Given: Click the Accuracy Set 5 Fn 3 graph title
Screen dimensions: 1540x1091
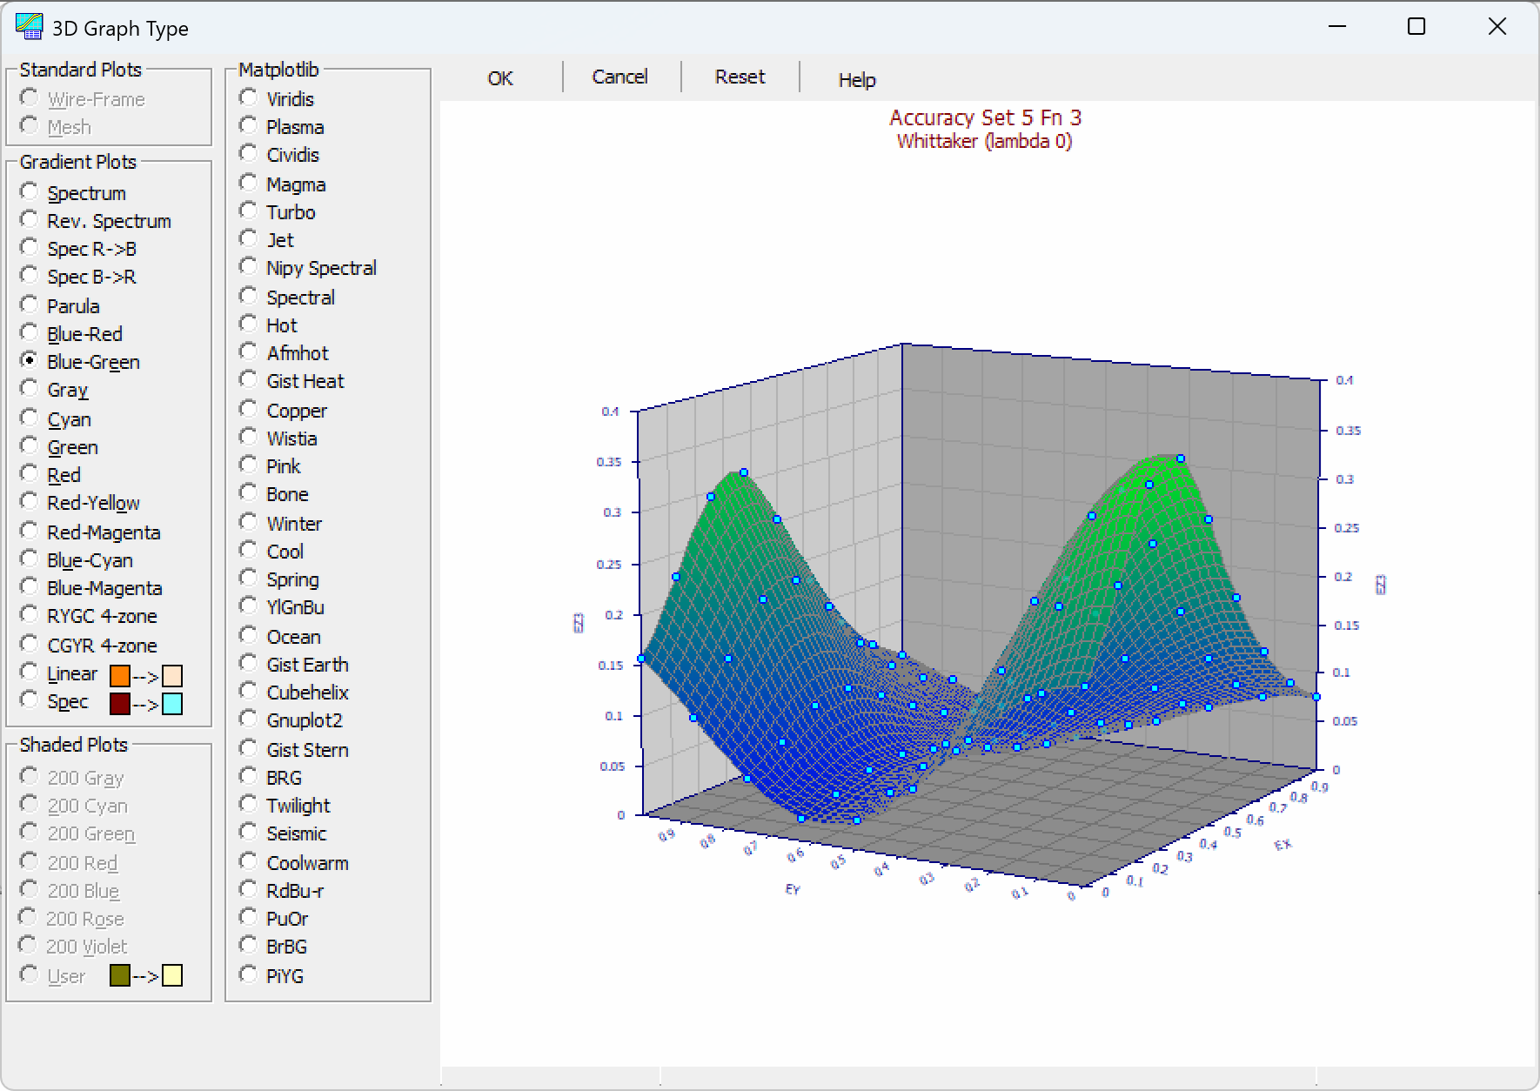Looking at the screenshot, I should click(x=985, y=117).
